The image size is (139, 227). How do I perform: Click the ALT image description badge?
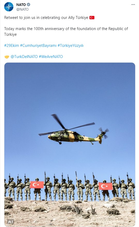point(11,222)
